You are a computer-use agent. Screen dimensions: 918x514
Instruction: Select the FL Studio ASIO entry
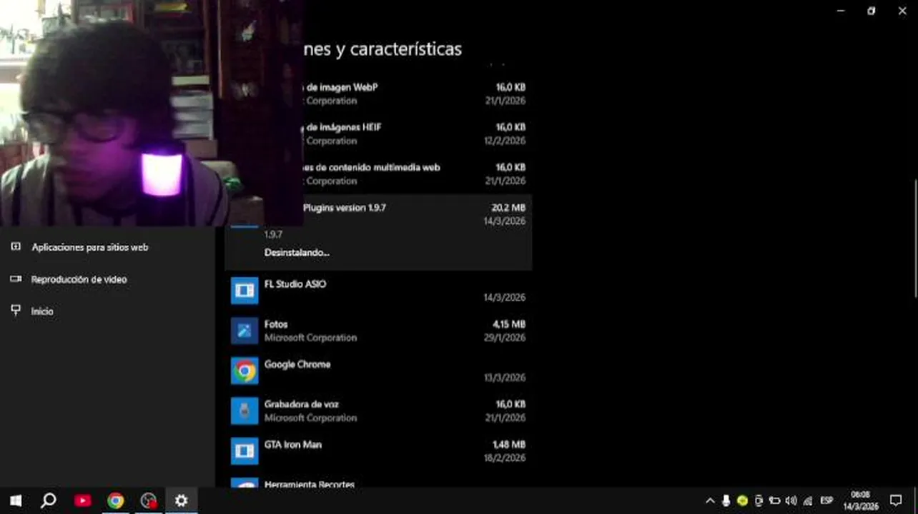click(378, 291)
